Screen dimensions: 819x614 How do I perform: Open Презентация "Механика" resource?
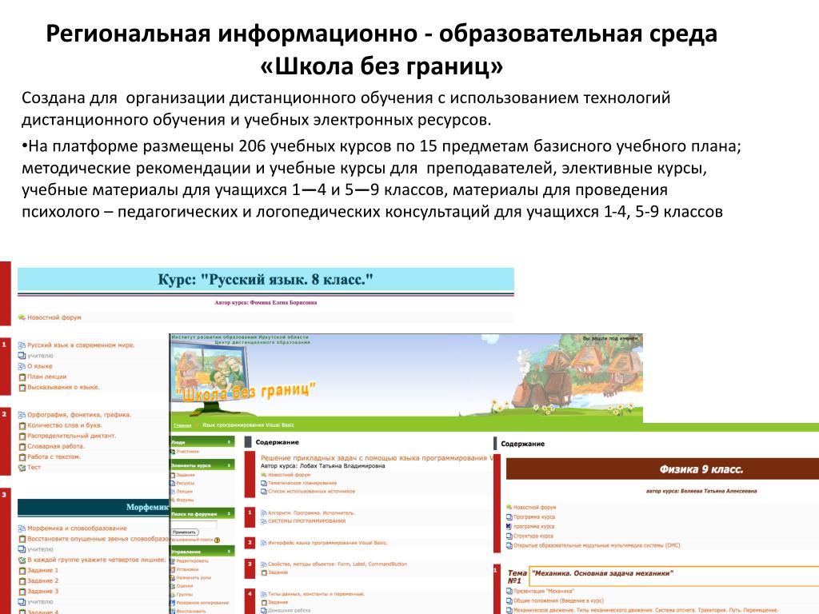(543, 591)
